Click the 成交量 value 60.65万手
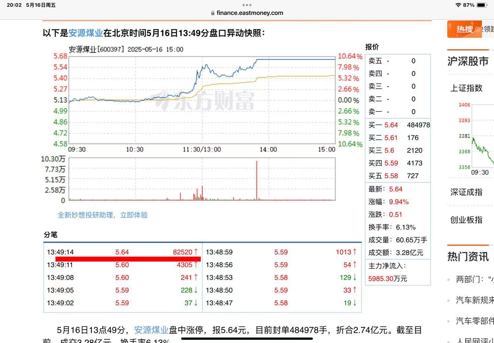This screenshot has width=494, height=343. click(411, 240)
